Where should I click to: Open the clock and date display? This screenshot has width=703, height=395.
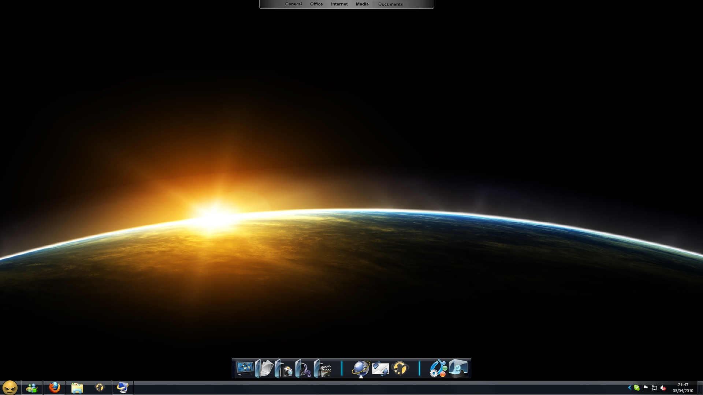pos(683,388)
